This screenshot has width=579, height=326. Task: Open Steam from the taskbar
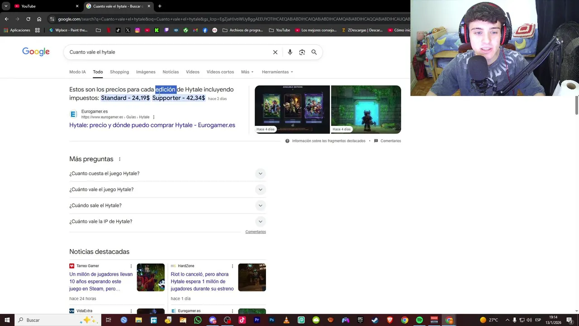(375, 320)
